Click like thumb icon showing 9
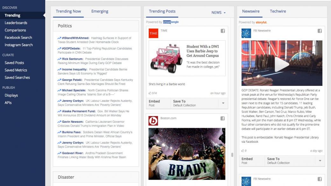 [x=243, y=151]
